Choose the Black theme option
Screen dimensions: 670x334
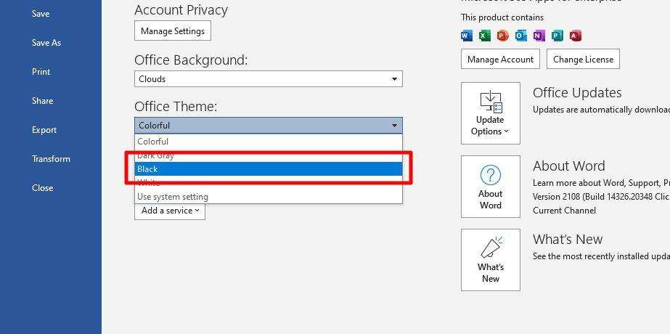pyautogui.click(x=269, y=169)
